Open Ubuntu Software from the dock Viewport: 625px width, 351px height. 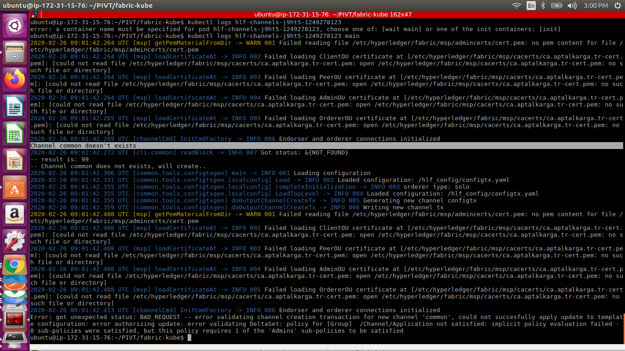[x=15, y=187]
